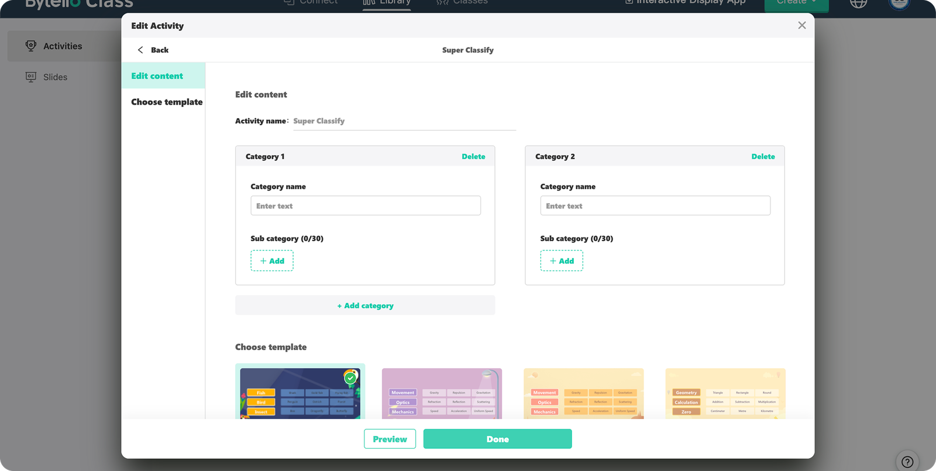Click the globe language icon
The height and width of the screenshot is (471, 936).
click(858, 3)
